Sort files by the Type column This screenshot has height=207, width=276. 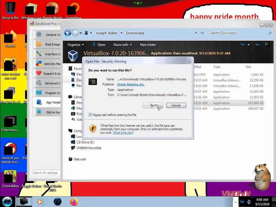[x=217, y=67]
